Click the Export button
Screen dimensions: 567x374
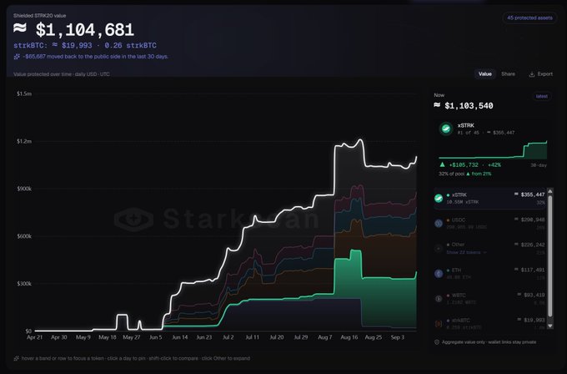[x=541, y=74]
